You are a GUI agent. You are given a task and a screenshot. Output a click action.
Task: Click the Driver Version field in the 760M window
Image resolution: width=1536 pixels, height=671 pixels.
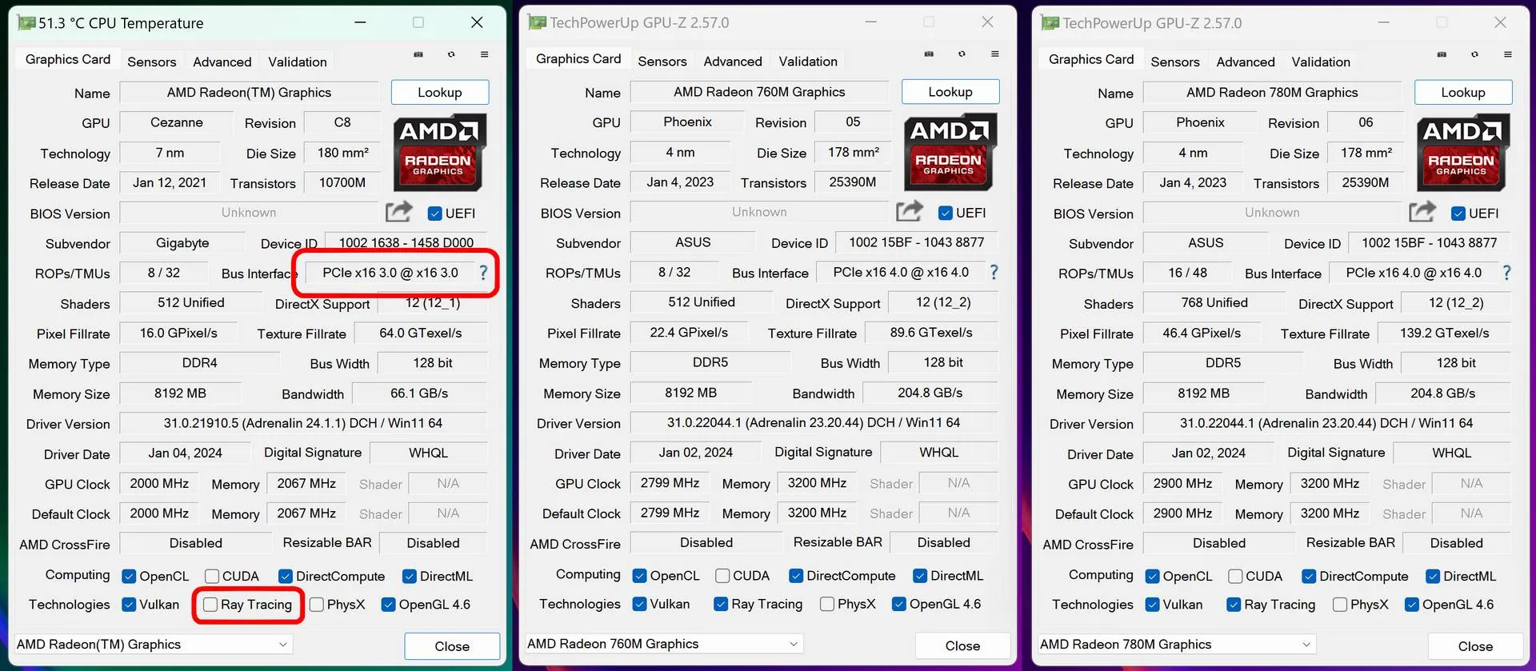coord(814,422)
